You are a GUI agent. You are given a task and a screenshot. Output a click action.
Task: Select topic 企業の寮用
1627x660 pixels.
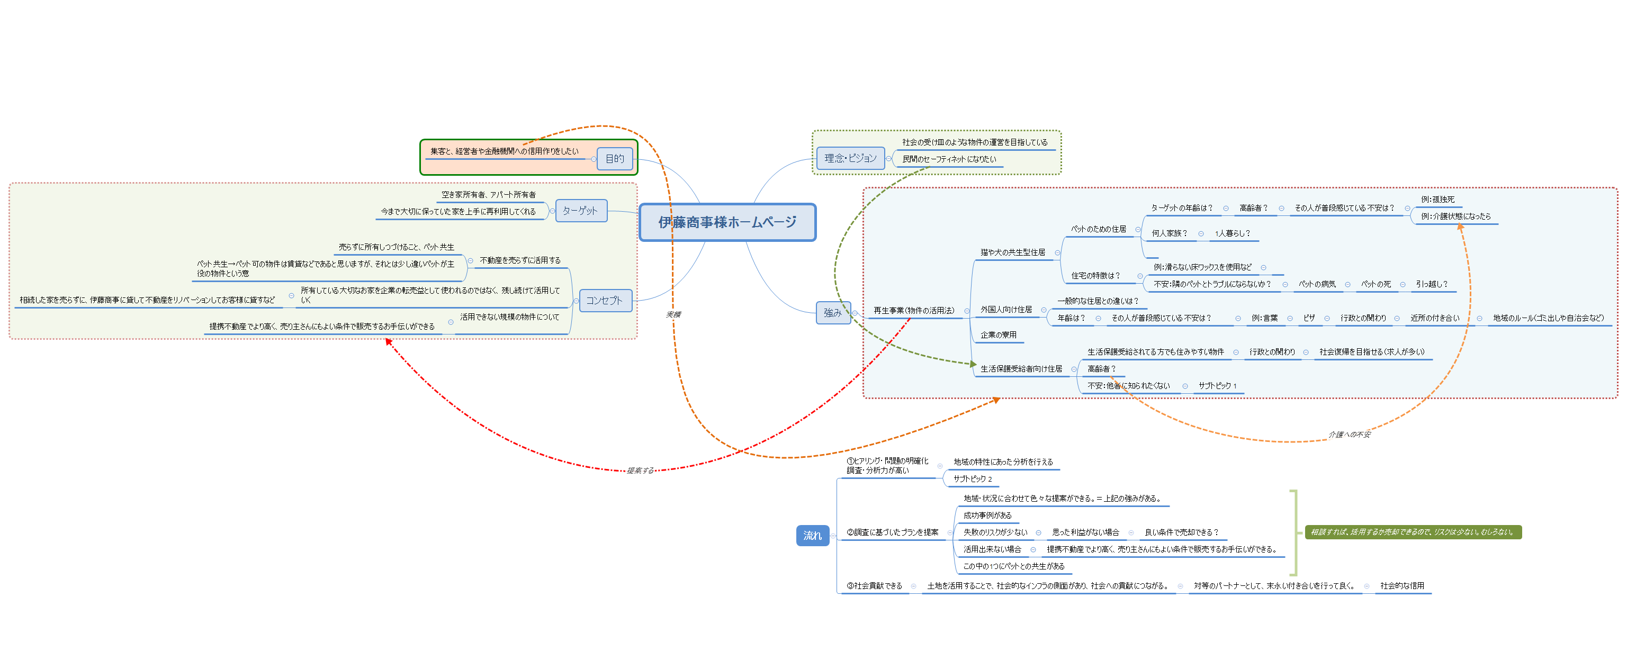click(999, 334)
